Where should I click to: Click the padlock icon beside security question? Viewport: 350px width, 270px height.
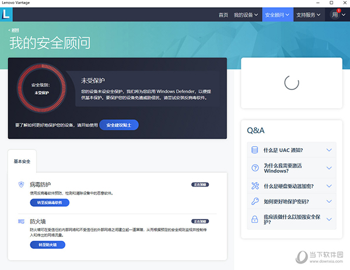255,219
